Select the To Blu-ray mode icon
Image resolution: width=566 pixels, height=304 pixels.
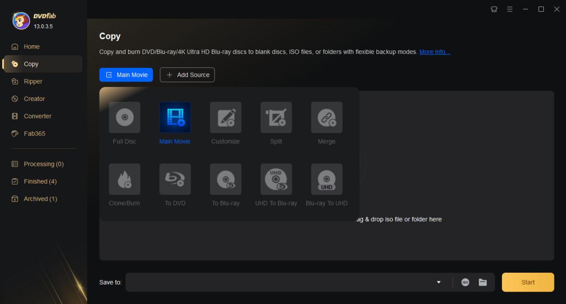coord(226,179)
